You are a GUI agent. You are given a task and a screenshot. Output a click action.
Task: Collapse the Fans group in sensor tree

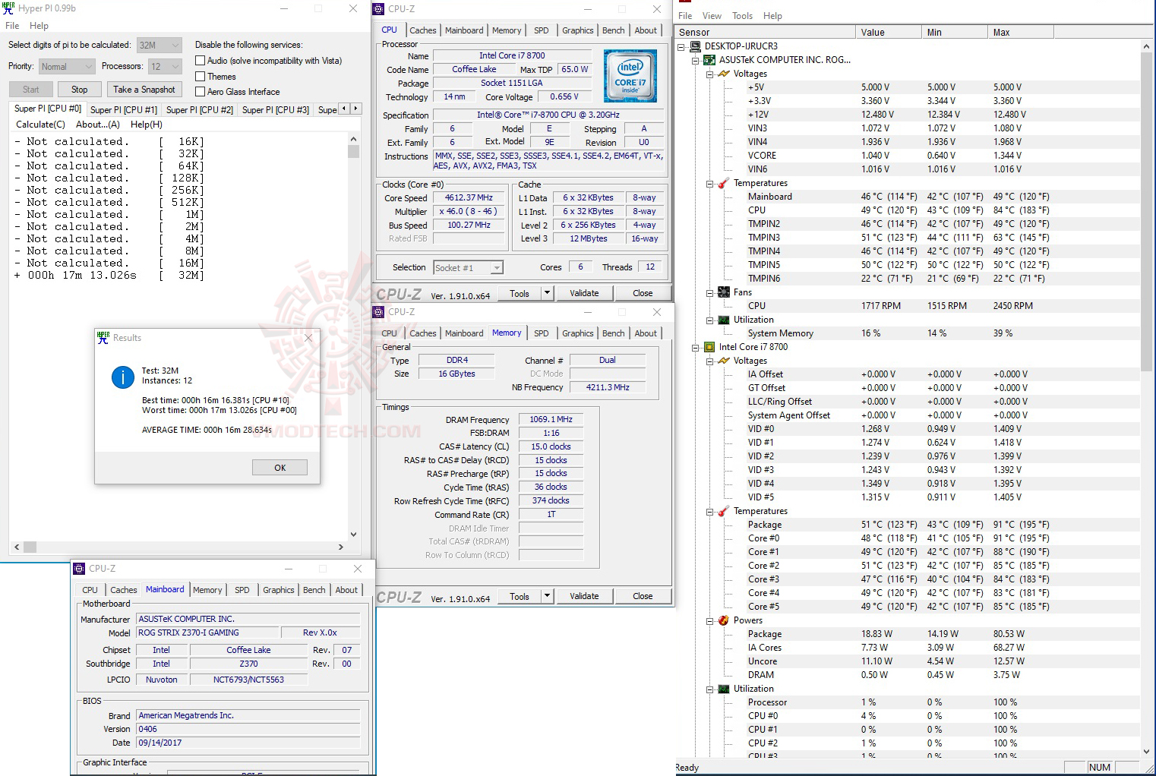(x=709, y=292)
